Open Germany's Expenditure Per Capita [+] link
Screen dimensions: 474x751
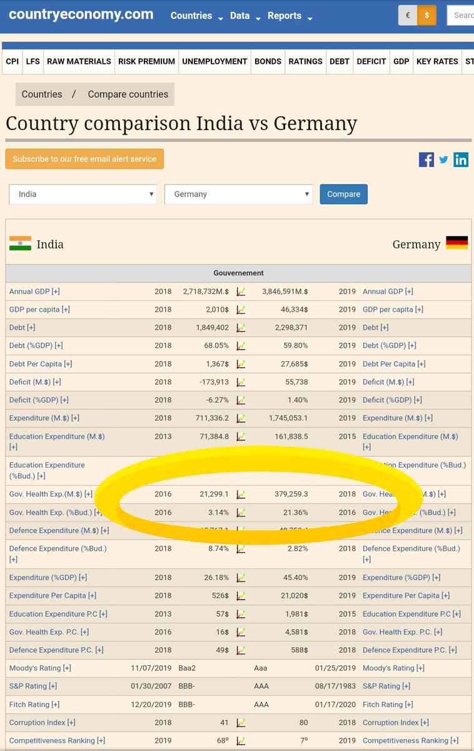click(406, 596)
